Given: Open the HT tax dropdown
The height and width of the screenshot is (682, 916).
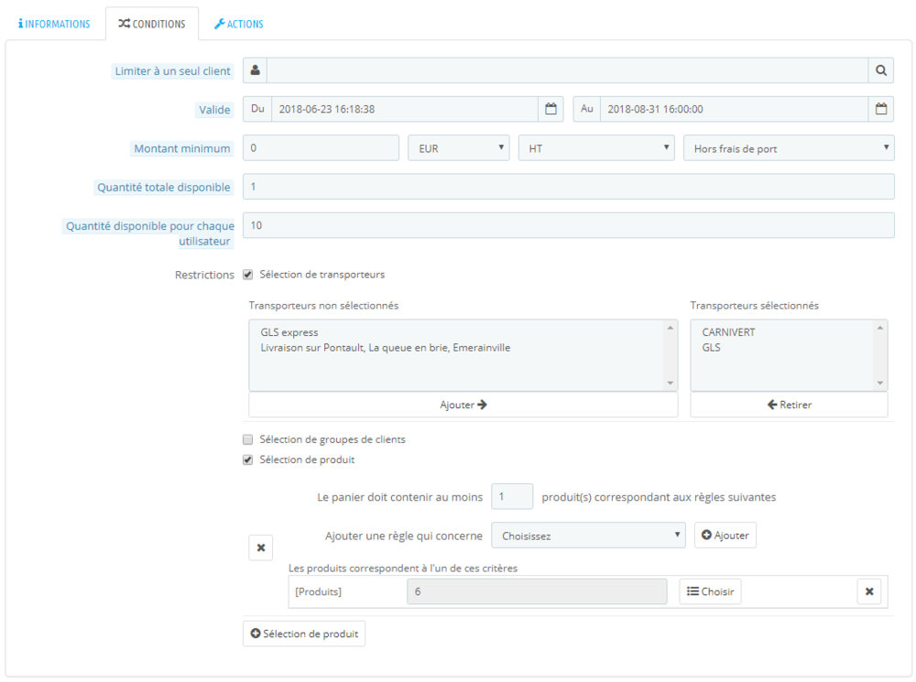Looking at the screenshot, I should click(596, 148).
